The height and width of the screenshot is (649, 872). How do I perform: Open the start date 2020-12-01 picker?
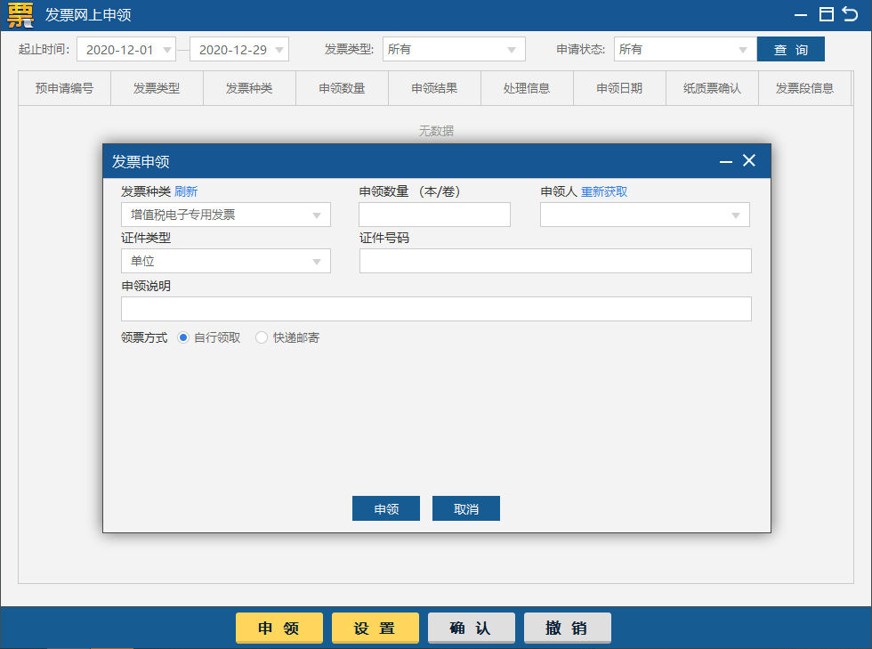tap(126, 50)
